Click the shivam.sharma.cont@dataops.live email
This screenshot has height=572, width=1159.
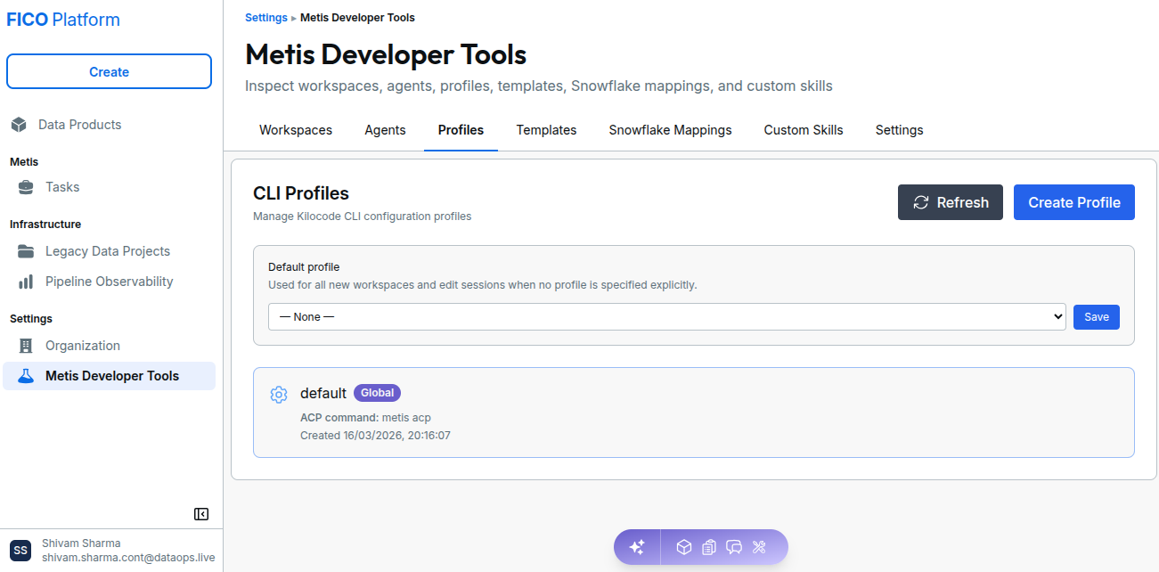point(128,558)
